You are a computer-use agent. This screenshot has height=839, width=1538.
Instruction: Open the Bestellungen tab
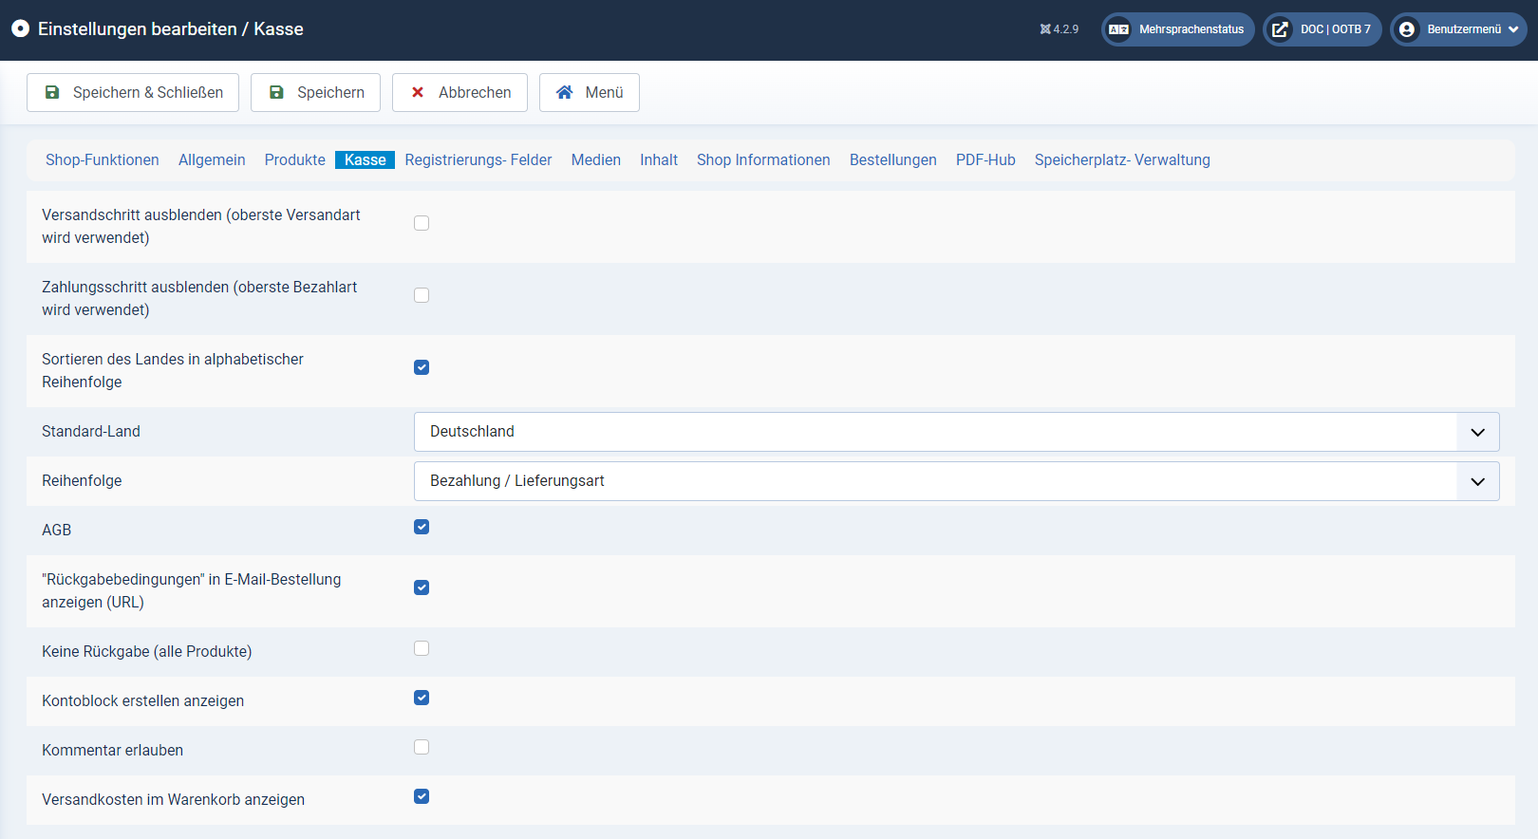[x=893, y=159]
